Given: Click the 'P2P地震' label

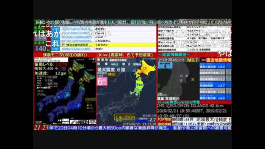Looking at the screenshot, I should (x=164, y=119).
